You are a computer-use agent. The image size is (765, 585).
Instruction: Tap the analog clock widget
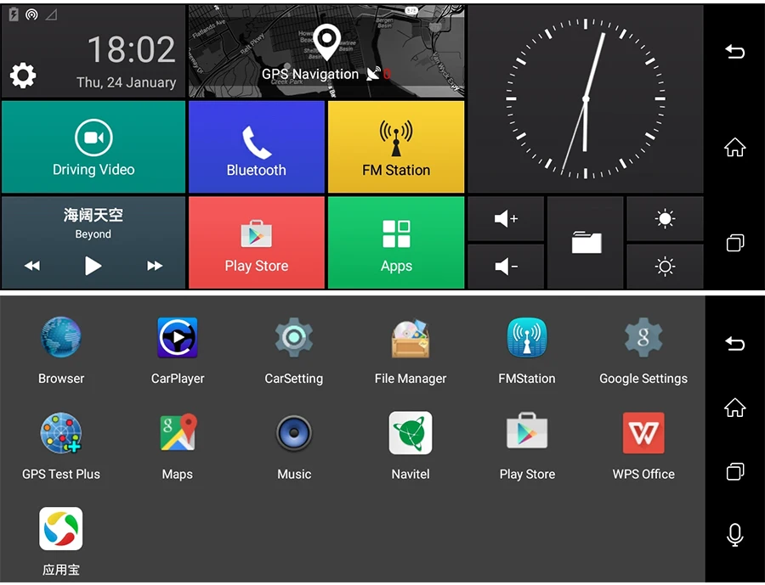tap(586, 99)
